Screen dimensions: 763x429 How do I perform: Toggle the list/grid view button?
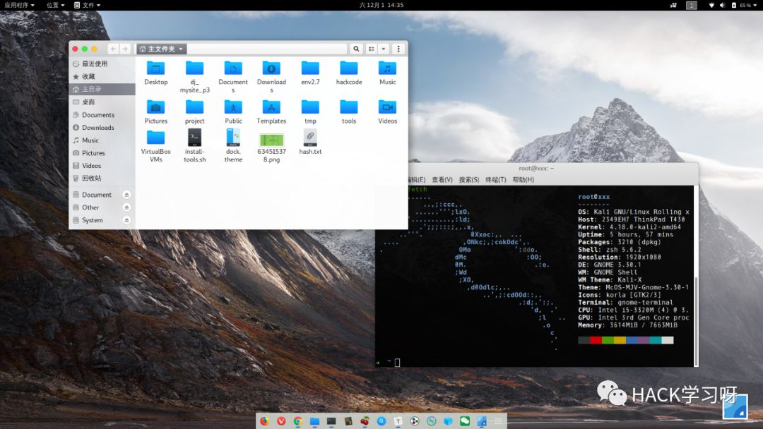[371, 49]
